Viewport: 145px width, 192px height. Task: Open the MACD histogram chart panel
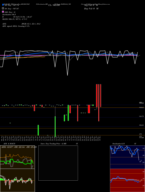[x=17, y=180]
